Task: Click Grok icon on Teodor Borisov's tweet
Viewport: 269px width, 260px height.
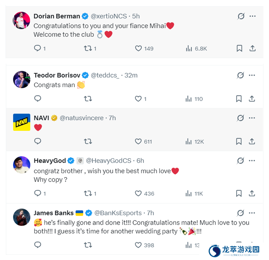Action: pyautogui.click(x=240, y=75)
